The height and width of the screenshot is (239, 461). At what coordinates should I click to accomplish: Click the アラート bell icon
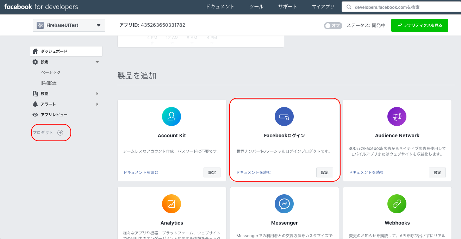[x=35, y=104]
